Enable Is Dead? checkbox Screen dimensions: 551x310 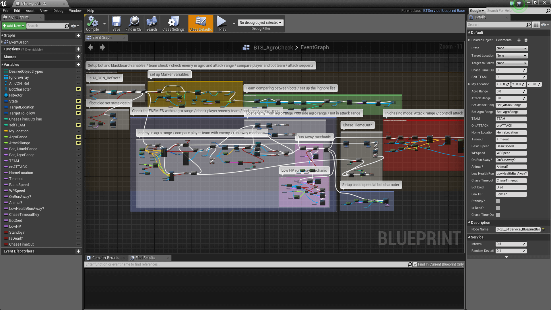pos(498,208)
